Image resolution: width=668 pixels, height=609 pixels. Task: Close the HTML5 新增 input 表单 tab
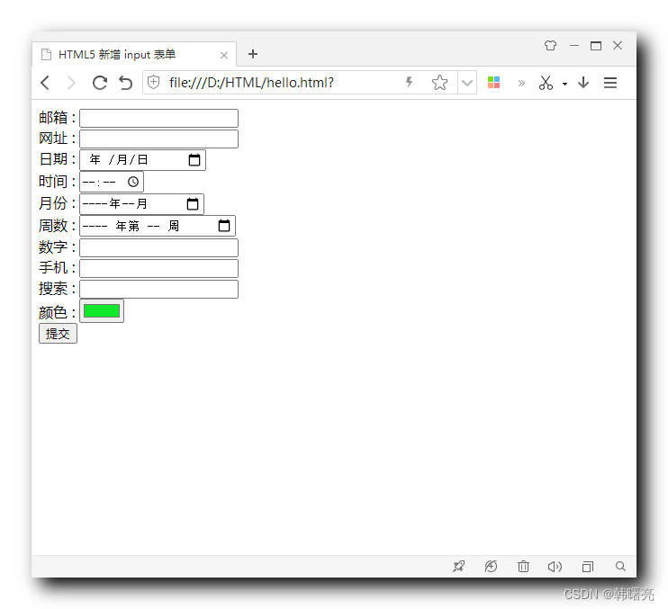[x=224, y=56]
